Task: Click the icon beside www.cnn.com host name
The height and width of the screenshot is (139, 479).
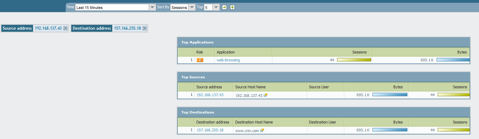Action: pyautogui.click(x=262, y=130)
